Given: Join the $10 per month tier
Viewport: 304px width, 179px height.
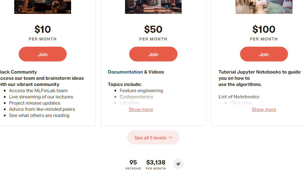Looking at the screenshot, I should [43, 54].
